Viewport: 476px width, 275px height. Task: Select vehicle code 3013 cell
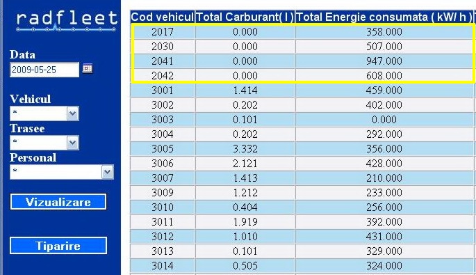click(163, 251)
